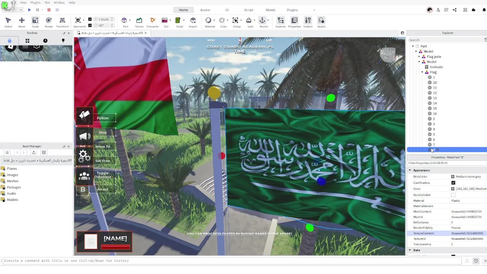Open the collaborator invite icon
This screenshot has height=274, width=487.
pos(438,10)
